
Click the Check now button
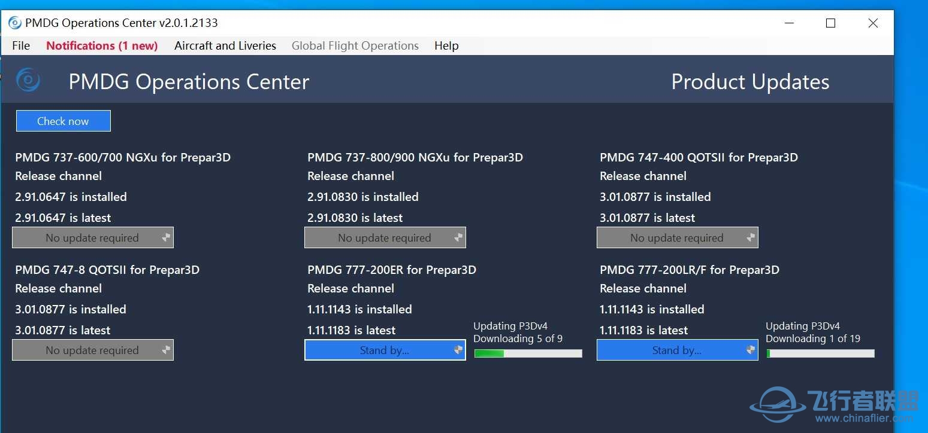pyautogui.click(x=64, y=121)
